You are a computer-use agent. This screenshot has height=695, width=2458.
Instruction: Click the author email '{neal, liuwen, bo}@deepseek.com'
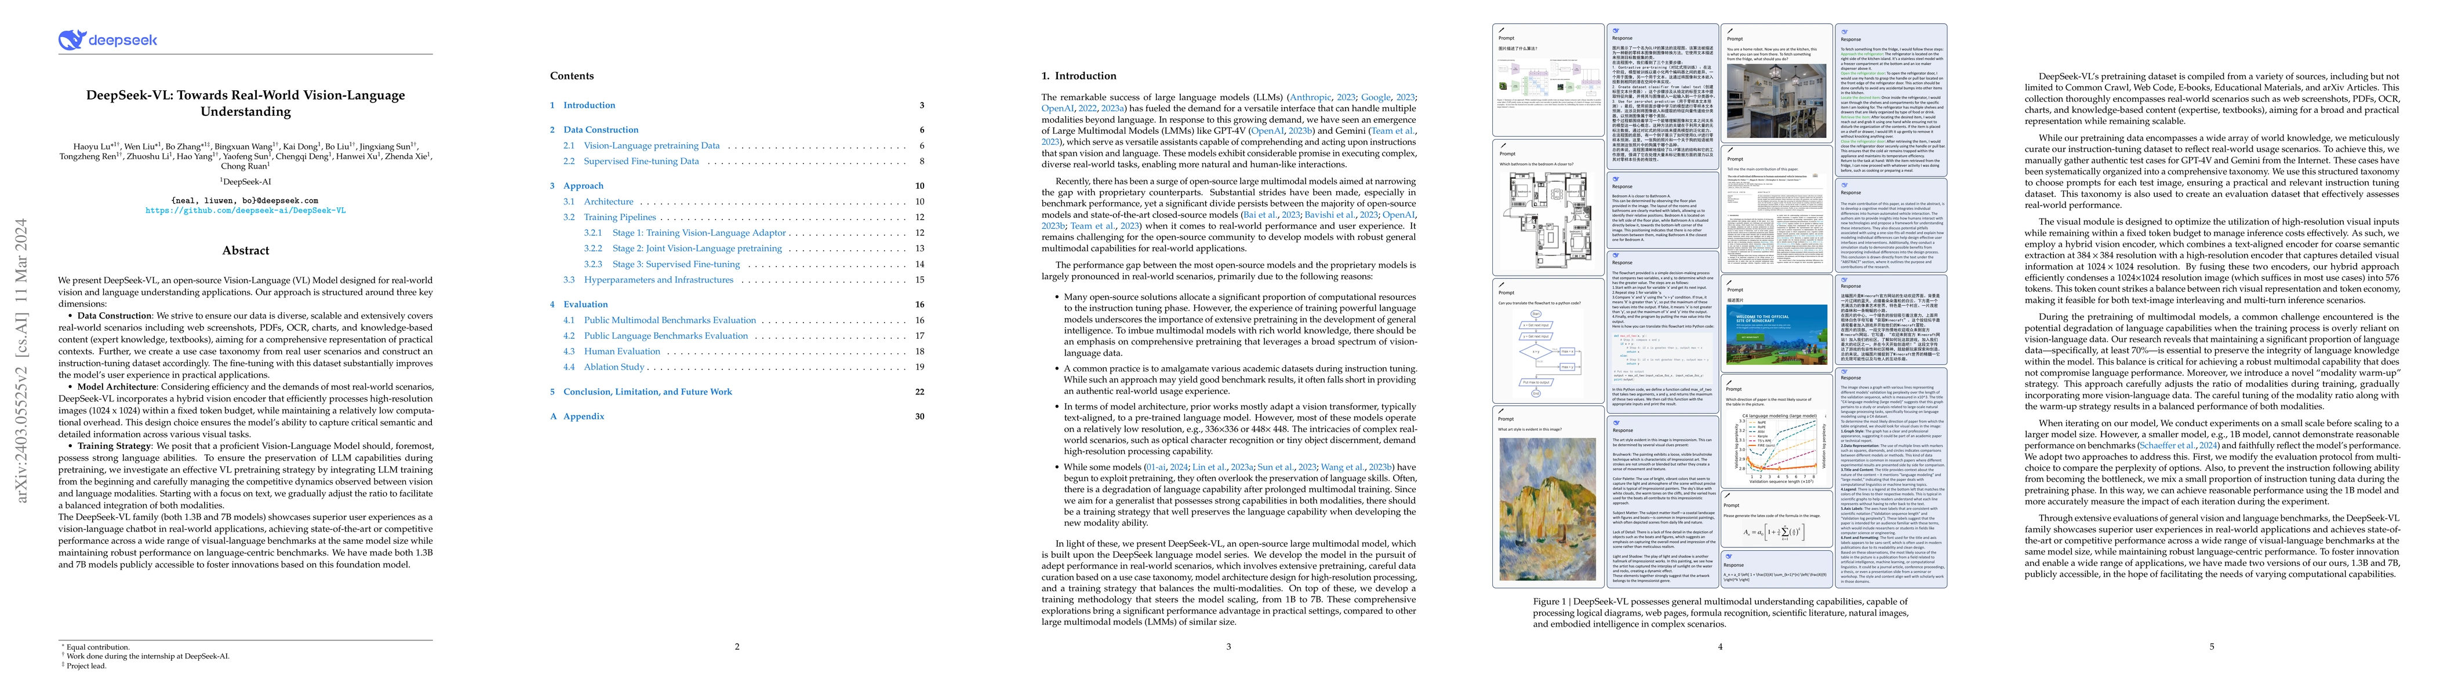click(x=244, y=201)
